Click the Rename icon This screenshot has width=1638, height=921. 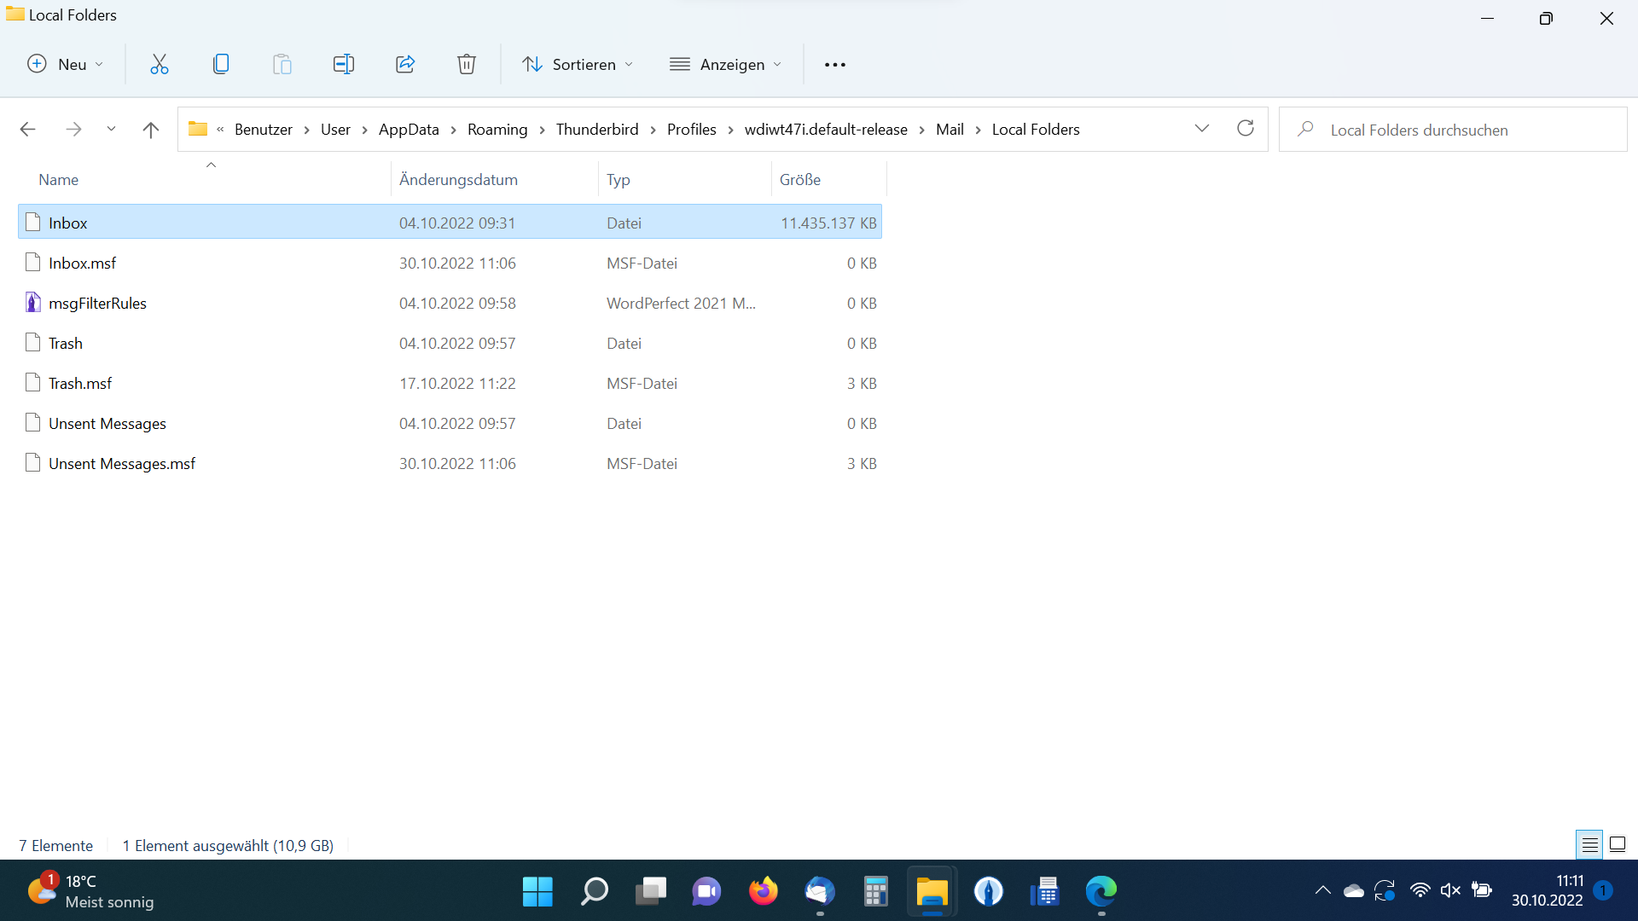(x=343, y=64)
